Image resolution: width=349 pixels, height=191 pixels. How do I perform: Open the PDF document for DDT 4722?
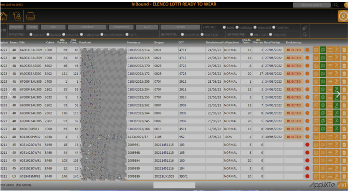pyautogui.click(x=337, y=66)
